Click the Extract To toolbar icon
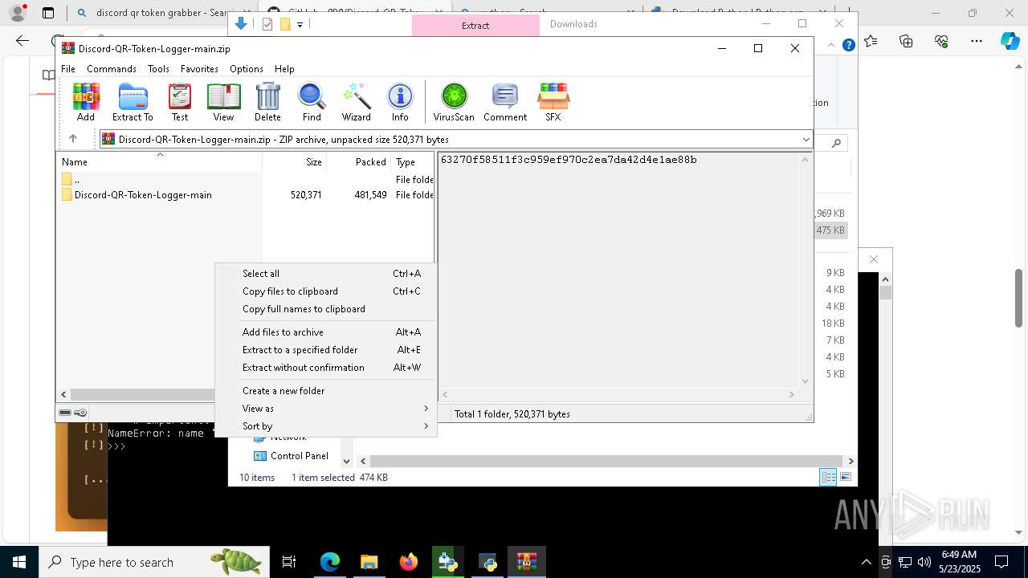1028x578 pixels. tap(133, 102)
